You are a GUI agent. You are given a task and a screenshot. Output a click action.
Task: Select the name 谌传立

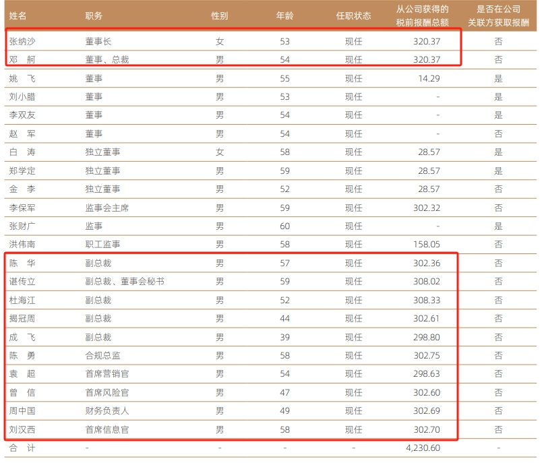point(22,281)
